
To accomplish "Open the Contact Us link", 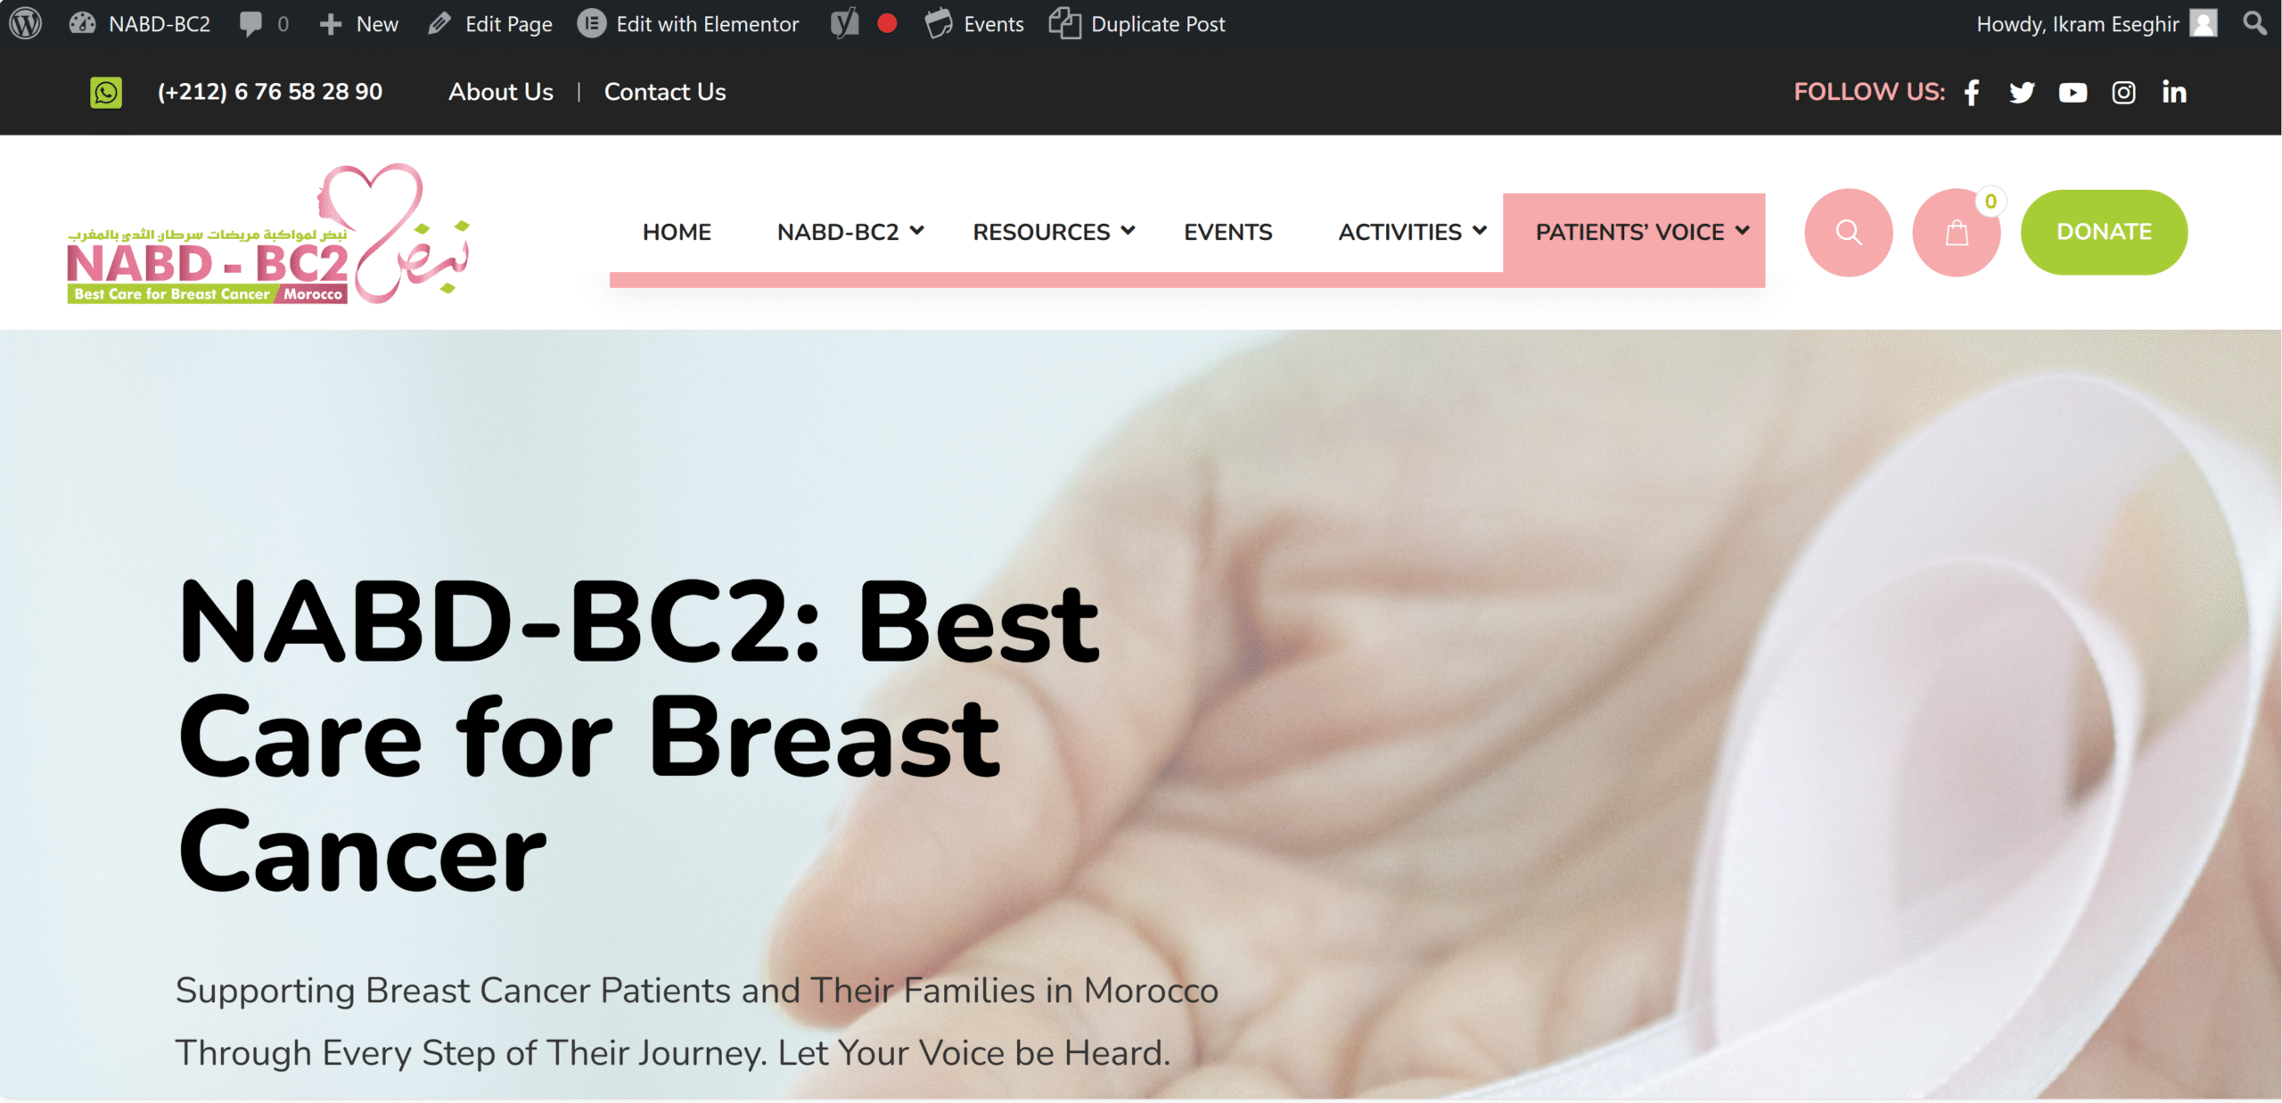I will click(x=665, y=92).
